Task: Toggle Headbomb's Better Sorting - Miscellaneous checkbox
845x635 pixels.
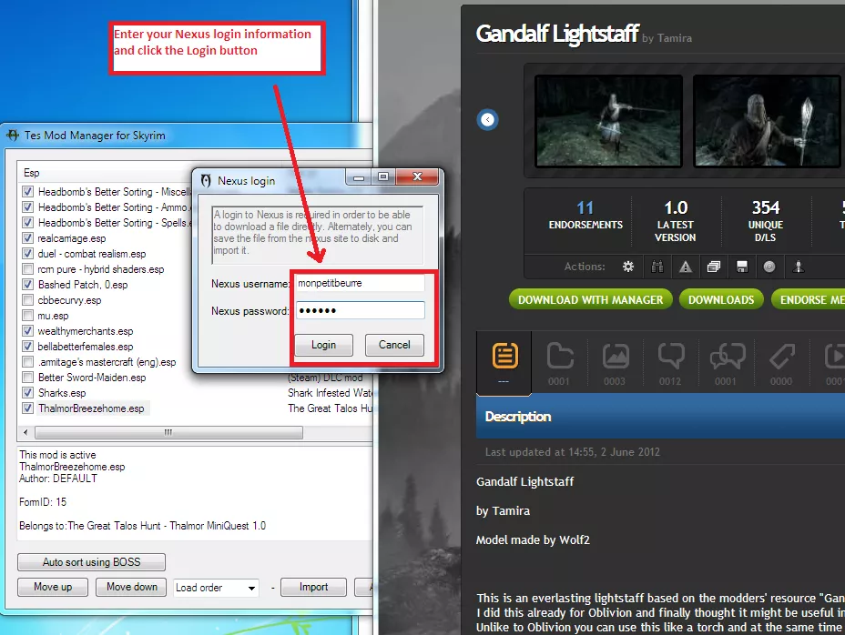Action: point(27,192)
